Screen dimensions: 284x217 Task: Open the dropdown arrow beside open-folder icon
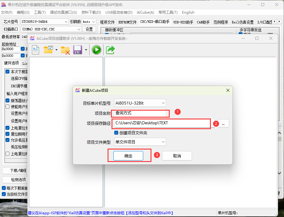coord(56,50)
